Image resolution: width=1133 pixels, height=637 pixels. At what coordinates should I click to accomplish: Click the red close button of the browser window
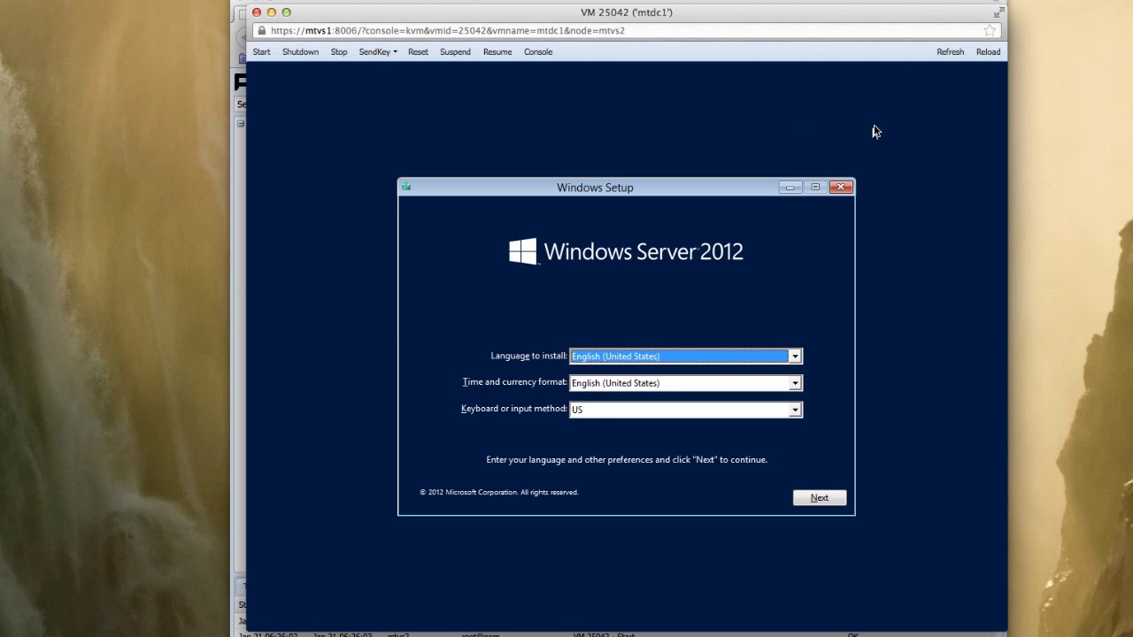[x=257, y=12]
